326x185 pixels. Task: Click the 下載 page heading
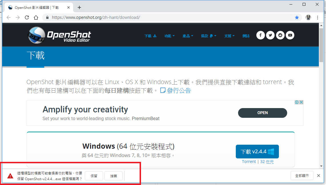tap(36, 56)
